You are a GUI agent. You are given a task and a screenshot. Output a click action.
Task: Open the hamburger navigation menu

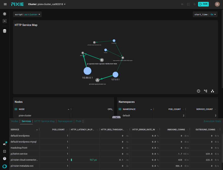tap(5, 4)
